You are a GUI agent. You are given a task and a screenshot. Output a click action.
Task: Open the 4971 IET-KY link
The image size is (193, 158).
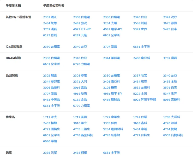82,29
